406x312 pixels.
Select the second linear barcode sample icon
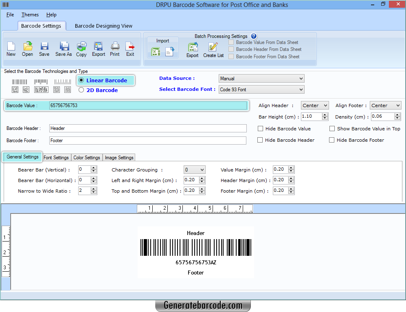[x=41, y=82]
